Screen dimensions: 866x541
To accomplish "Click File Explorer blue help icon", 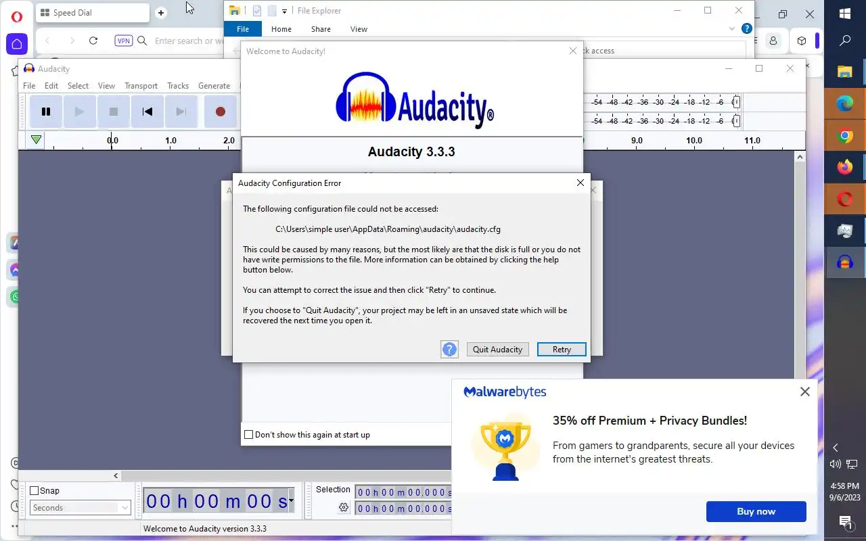I will tap(746, 28).
